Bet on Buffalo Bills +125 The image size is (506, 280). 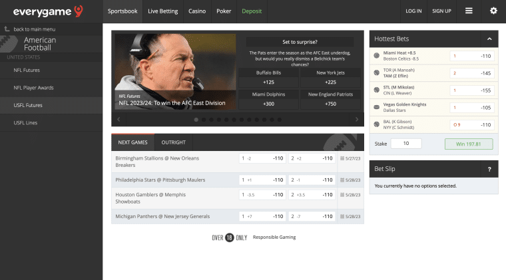click(x=268, y=78)
